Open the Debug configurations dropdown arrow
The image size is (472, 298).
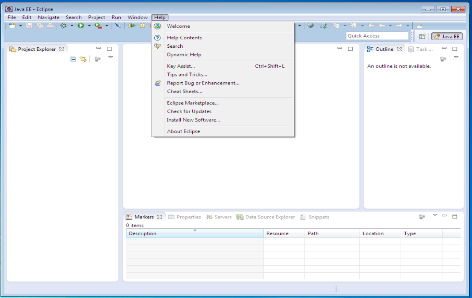[72, 26]
